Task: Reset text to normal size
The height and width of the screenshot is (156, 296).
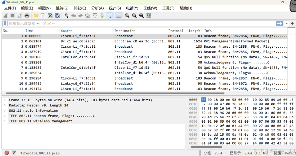Action: point(141,16)
